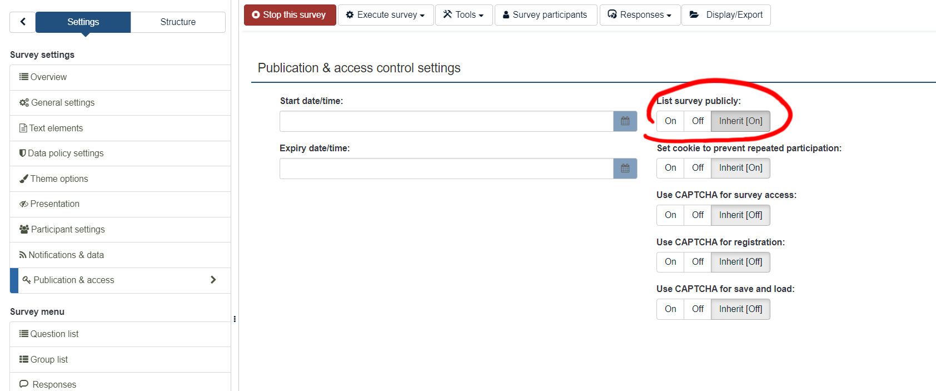Click the back arrow icon in sidebar

[x=23, y=22]
